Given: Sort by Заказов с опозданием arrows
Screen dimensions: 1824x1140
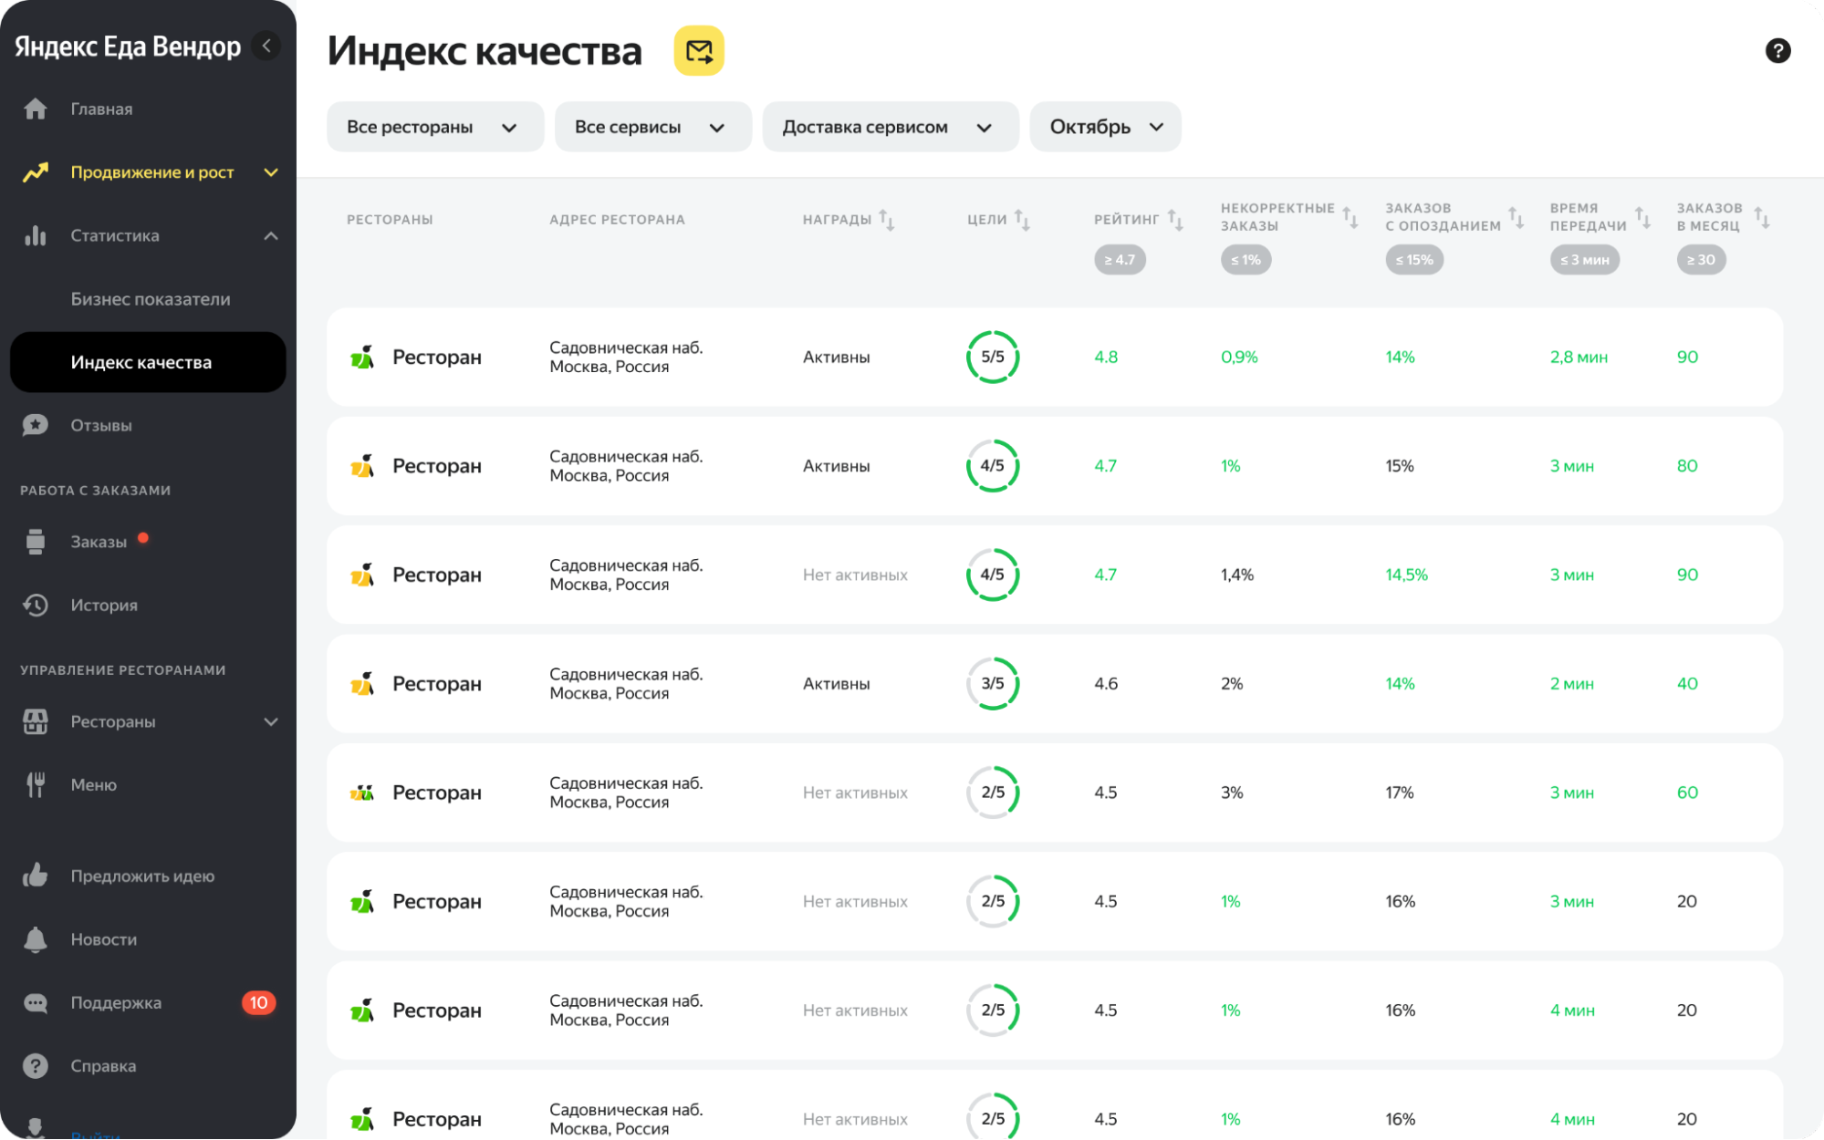Looking at the screenshot, I should [x=1516, y=217].
